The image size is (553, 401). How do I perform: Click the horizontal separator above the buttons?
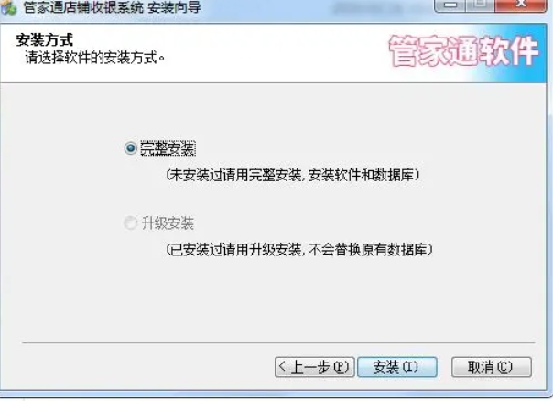pos(278,342)
